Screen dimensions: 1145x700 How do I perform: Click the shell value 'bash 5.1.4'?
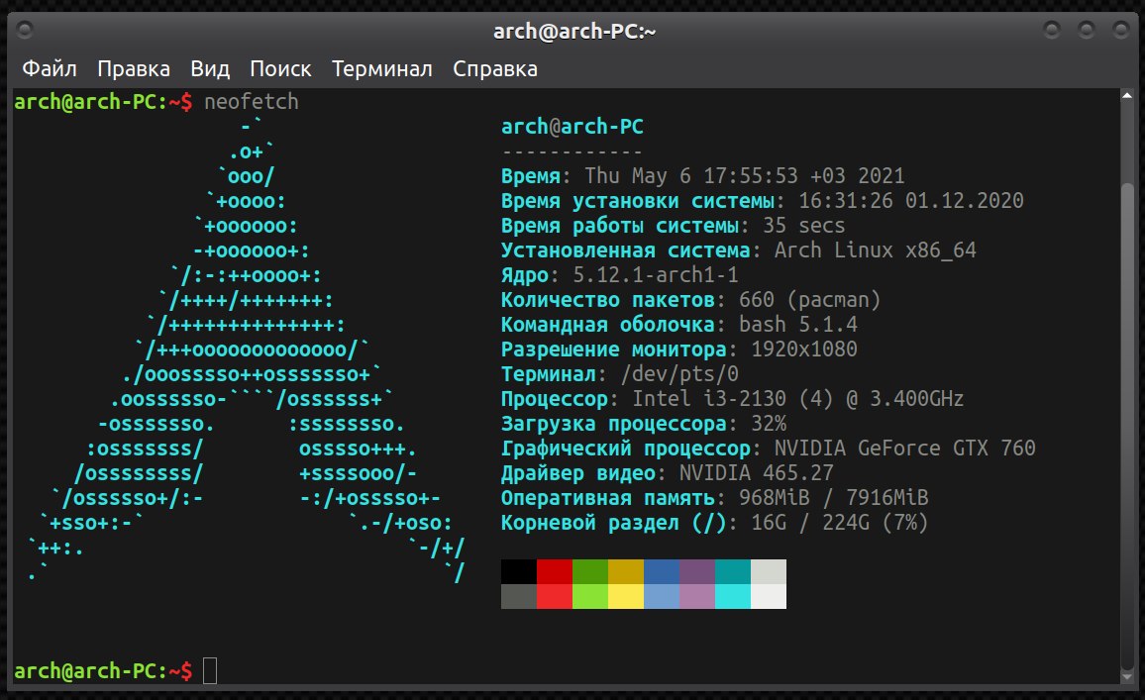pyautogui.click(x=798, y=325)
